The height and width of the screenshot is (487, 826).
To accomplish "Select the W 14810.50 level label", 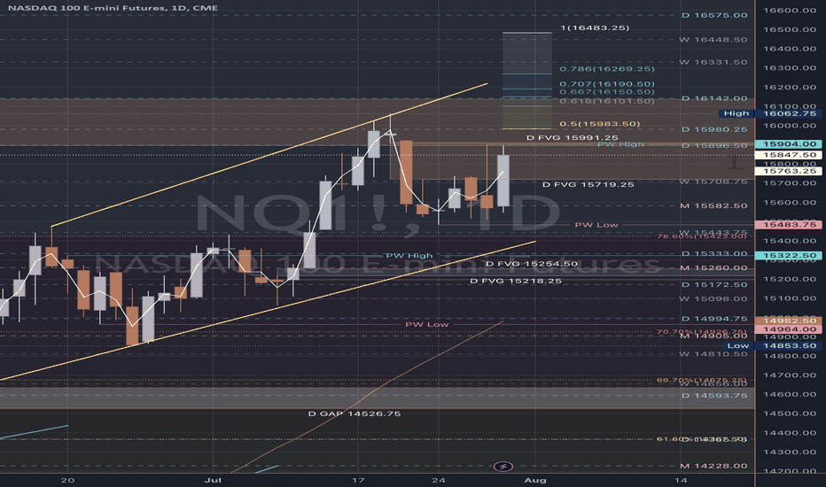I will pyautogui.click(x=713, y=354).
